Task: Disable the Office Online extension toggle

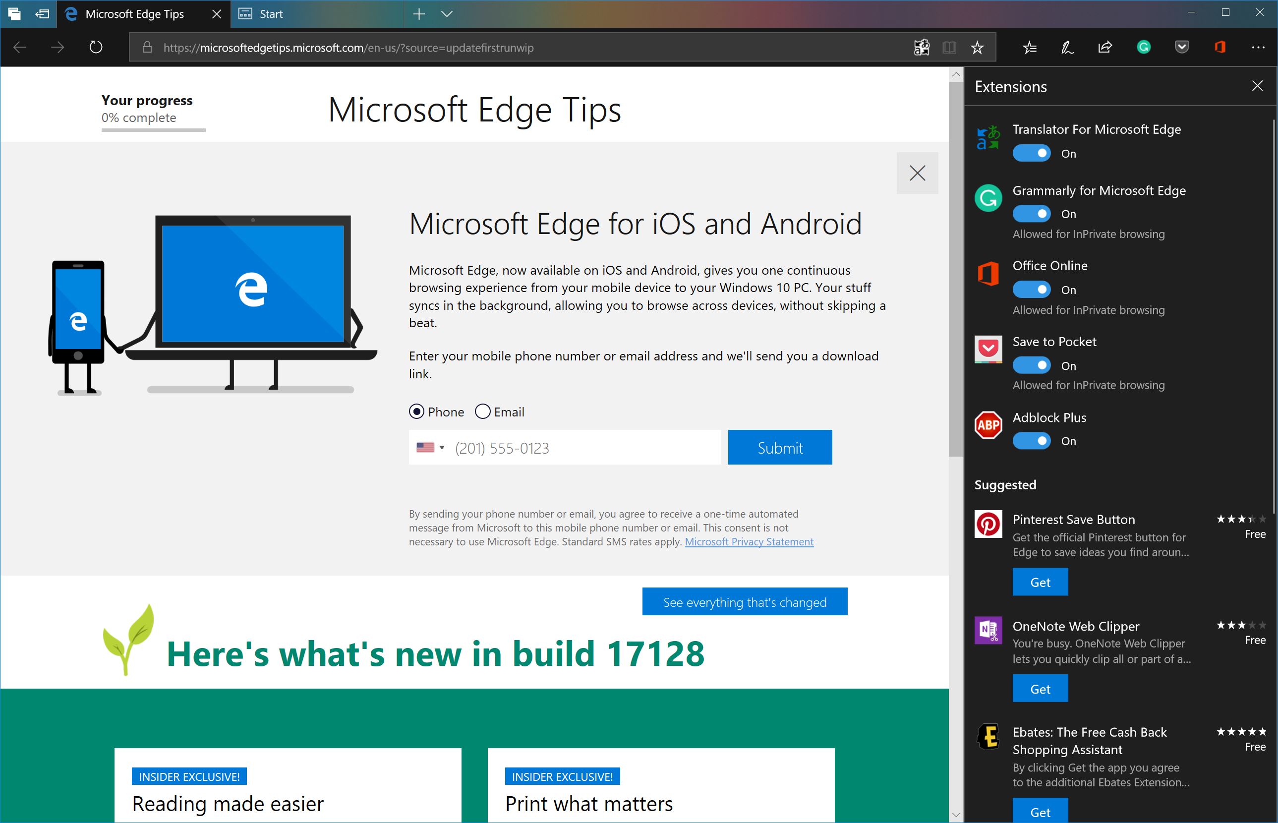Action: click(1031, 290)
